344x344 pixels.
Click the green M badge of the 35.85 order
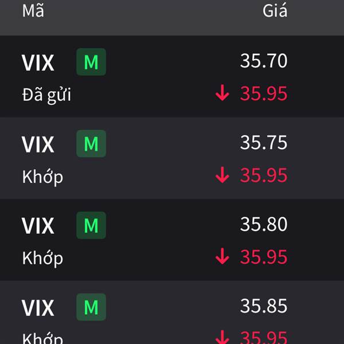point(91,307)
